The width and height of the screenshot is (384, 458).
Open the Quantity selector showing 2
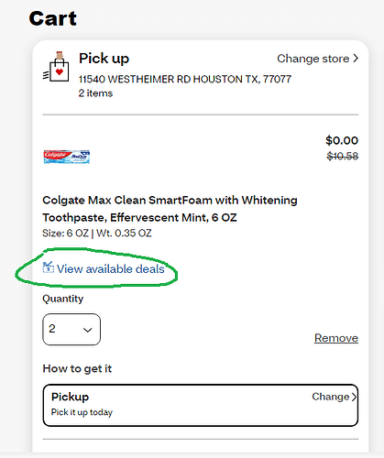click(71, 329)
